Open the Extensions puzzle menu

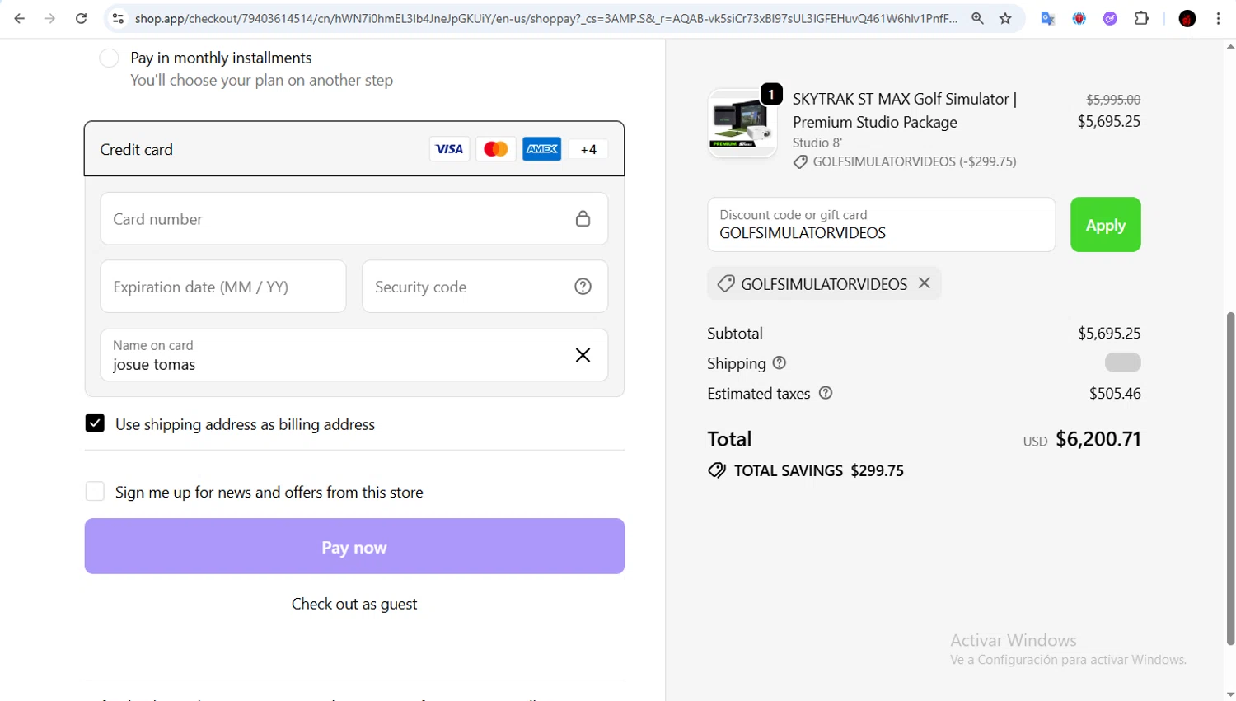tap(1142, 18)
